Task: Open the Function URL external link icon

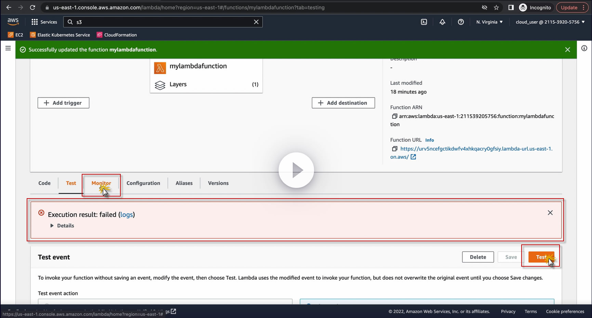Action: [x=413, y=157]
